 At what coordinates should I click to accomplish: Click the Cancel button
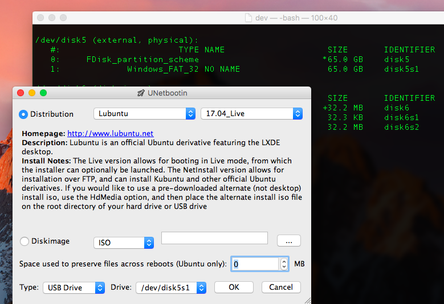click(x=281, y=287)
